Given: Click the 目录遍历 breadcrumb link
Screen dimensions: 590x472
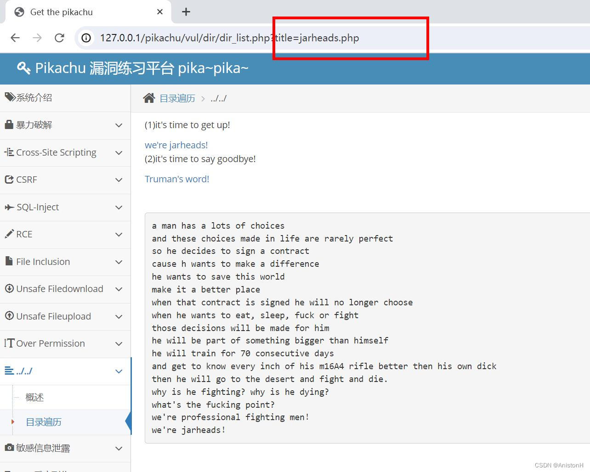Looking at the screenshot, I should pyautogui.click(x=177, y=98).
